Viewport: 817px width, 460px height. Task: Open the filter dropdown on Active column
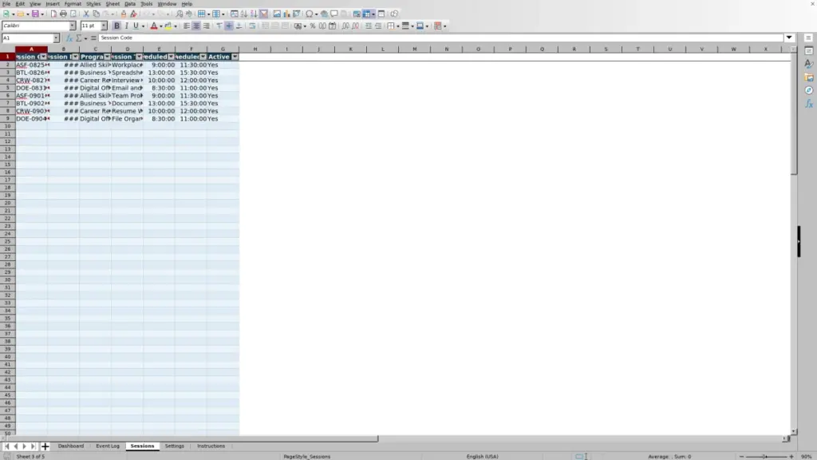coord(235,57)
